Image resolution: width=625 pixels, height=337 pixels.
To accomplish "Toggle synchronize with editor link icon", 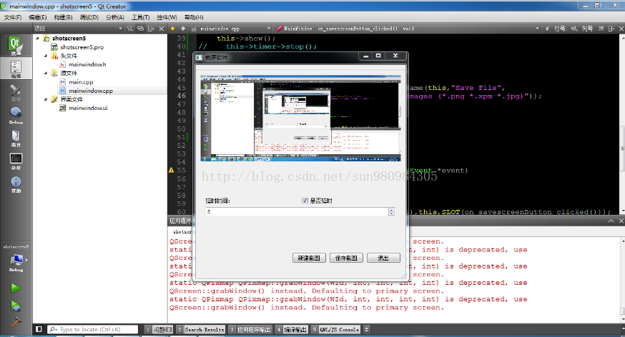I will (x=140, y=29).
